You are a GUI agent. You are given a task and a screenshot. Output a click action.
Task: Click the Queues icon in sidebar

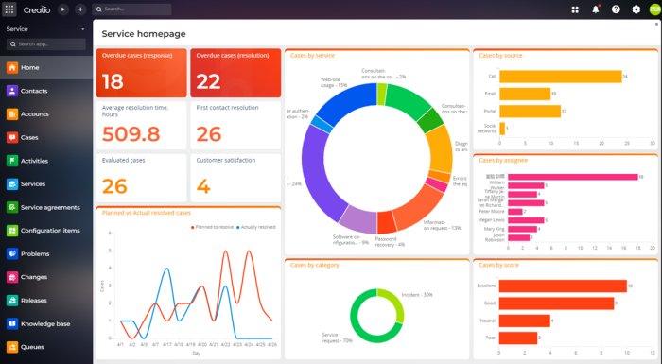point(12,347)
